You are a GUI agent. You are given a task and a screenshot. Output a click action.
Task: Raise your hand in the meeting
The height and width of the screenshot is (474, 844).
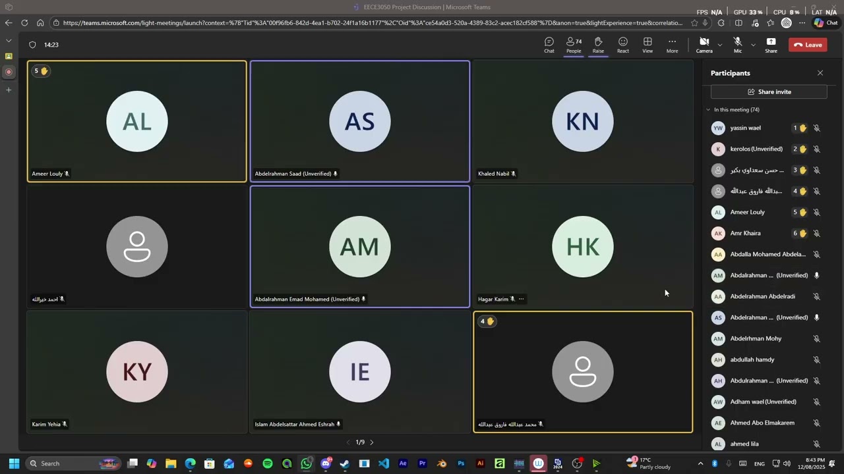598,45
